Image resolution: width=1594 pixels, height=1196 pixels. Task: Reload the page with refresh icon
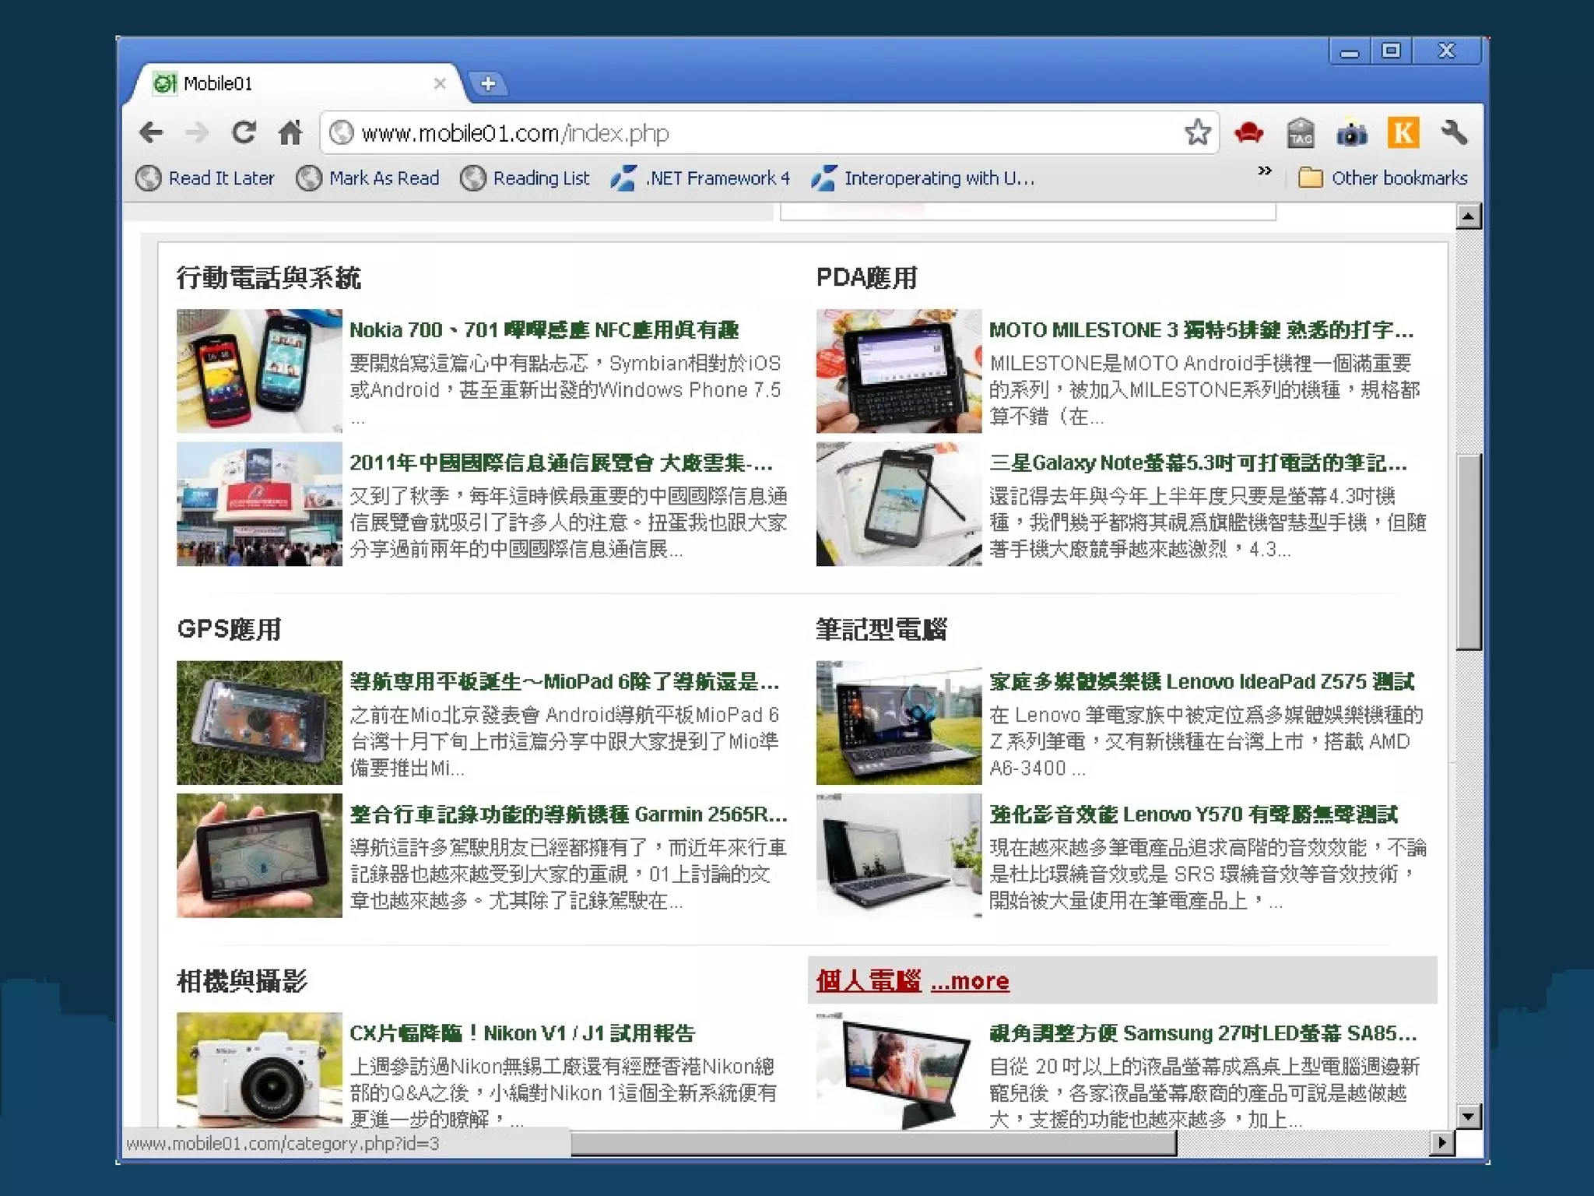point(244,133)
